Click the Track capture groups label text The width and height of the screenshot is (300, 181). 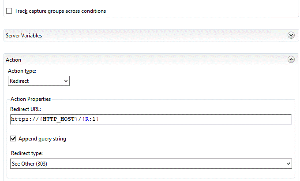[x=60, y=11]
